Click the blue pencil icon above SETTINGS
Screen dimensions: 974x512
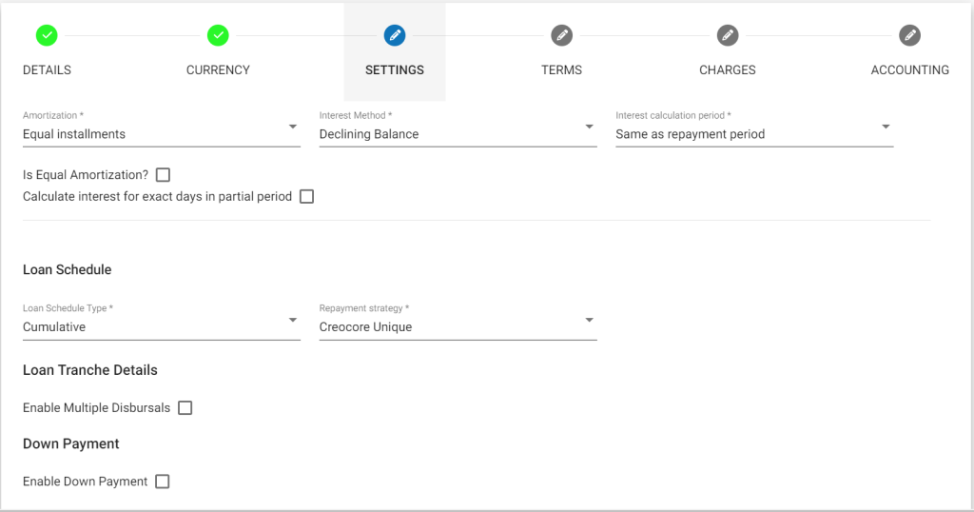(395, 35)
